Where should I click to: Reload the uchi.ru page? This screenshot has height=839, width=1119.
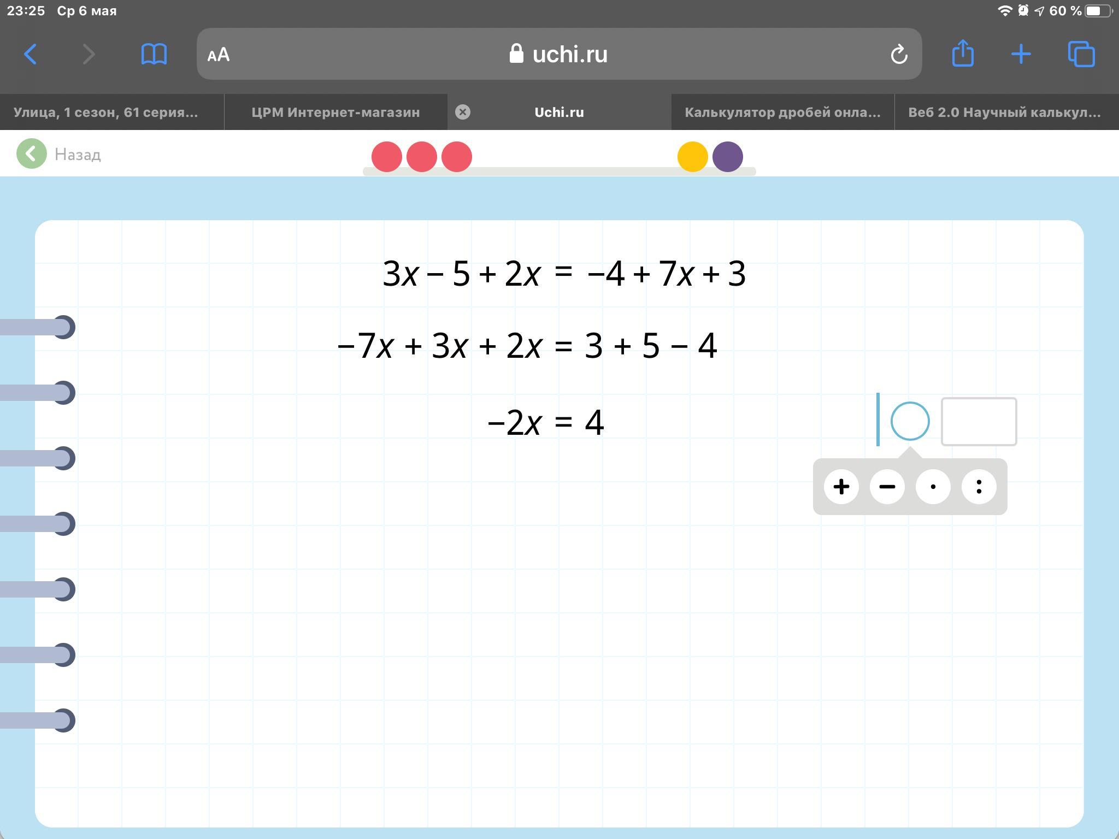point(899,54)
